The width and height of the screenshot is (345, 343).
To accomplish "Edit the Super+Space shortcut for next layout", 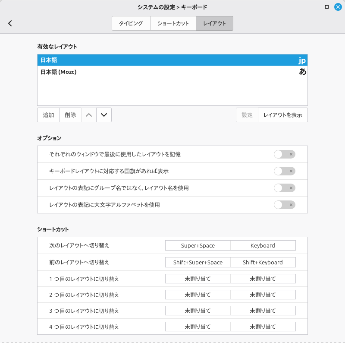I will point(198,245).
